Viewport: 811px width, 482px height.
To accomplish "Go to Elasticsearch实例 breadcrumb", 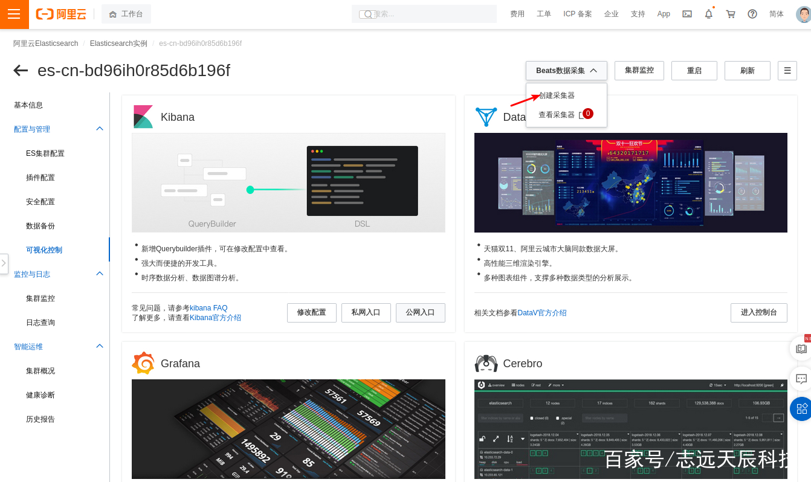I will (118, 43).
